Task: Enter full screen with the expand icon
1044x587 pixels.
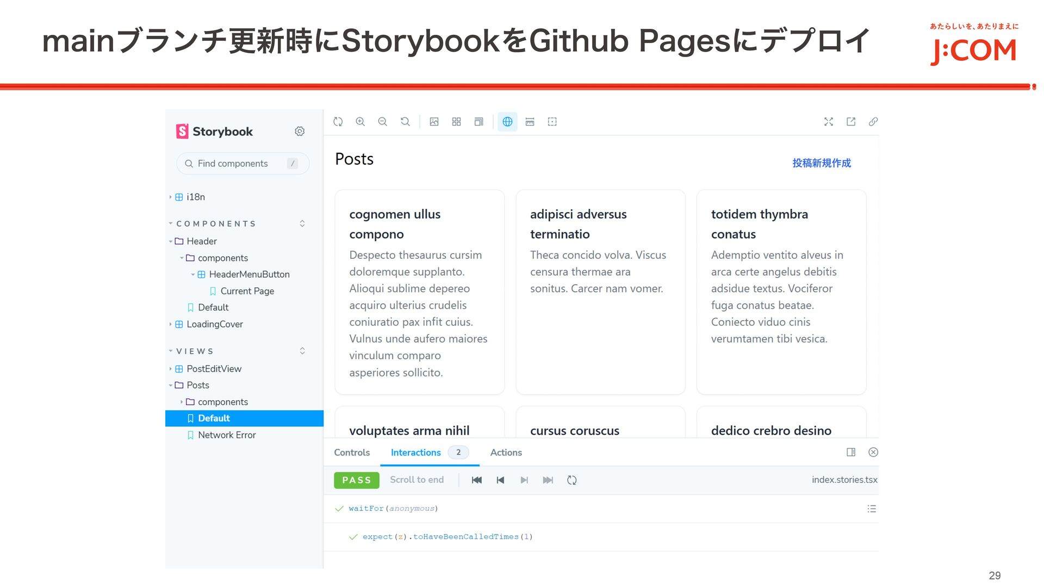Action: point(829,122)
